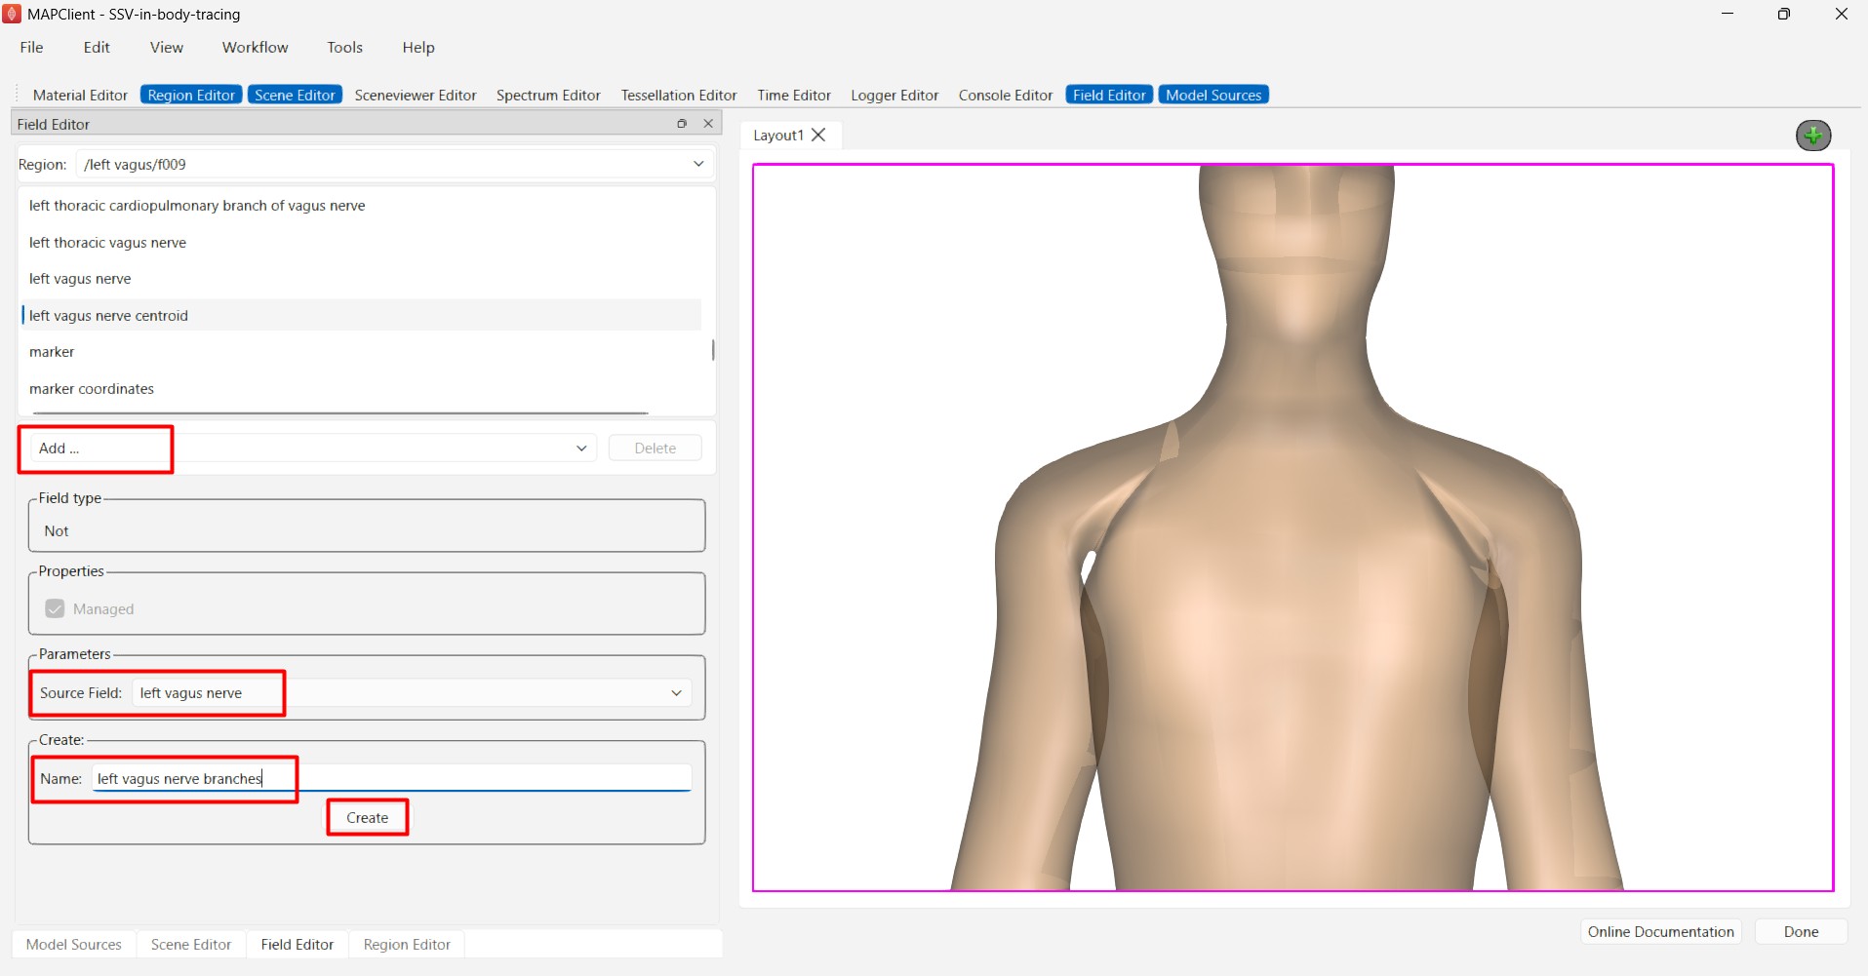Toggle the Time Editor toolbar button
Image resolution: width=1868 pixels, height=976 pixels.
click(x=794, y=95)
